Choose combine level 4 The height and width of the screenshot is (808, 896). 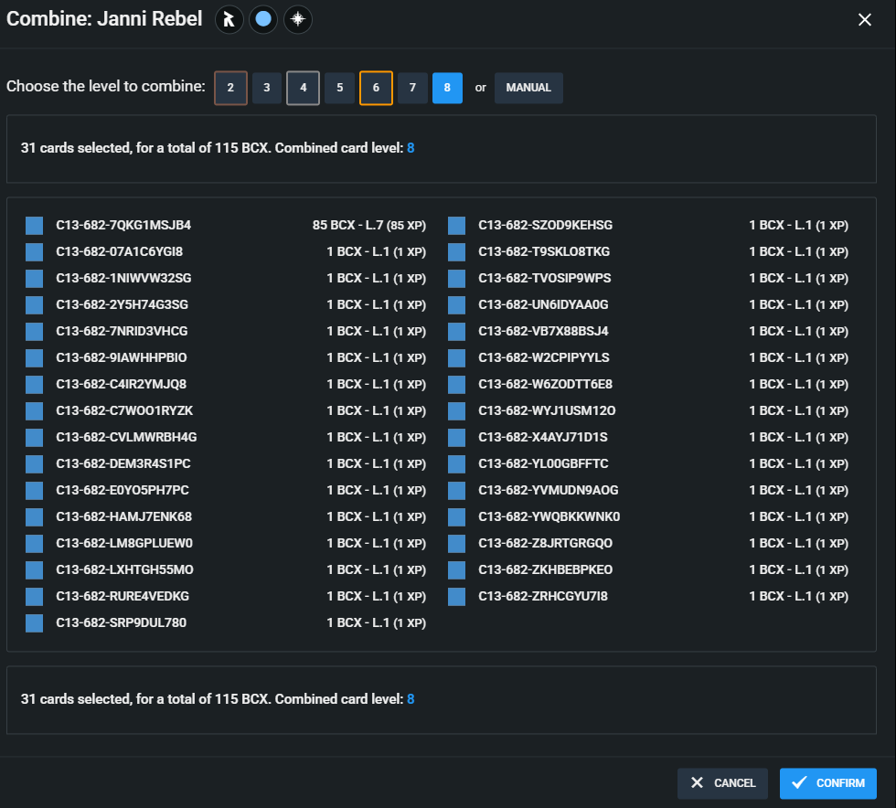click(303, 88)
